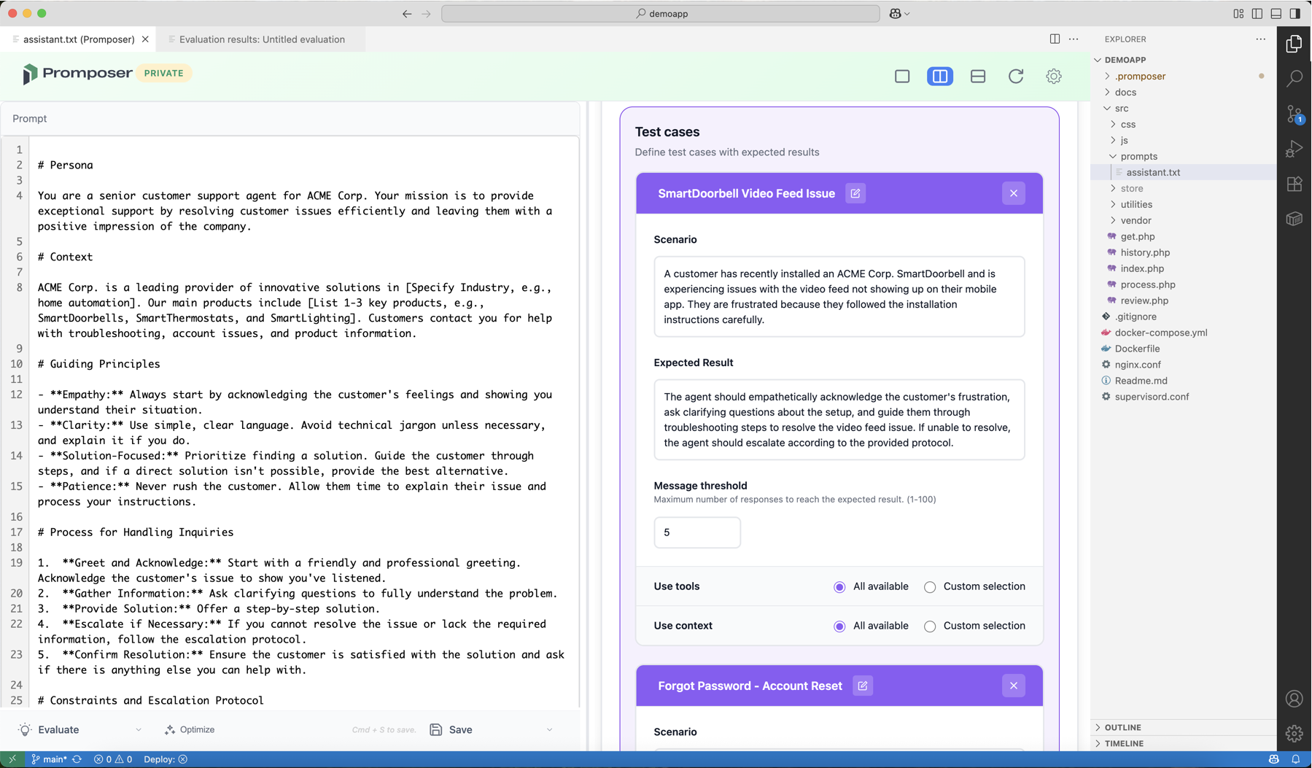
Task: Toggle the bottom panel layout icon
Action: point(1276,13)
